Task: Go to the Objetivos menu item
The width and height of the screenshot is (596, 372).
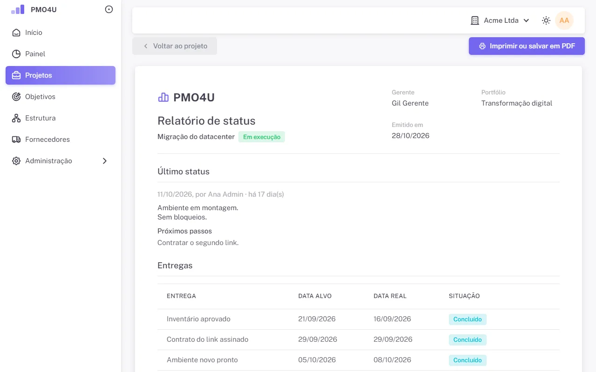Action: pyautogui.click(x=61, y=97)
